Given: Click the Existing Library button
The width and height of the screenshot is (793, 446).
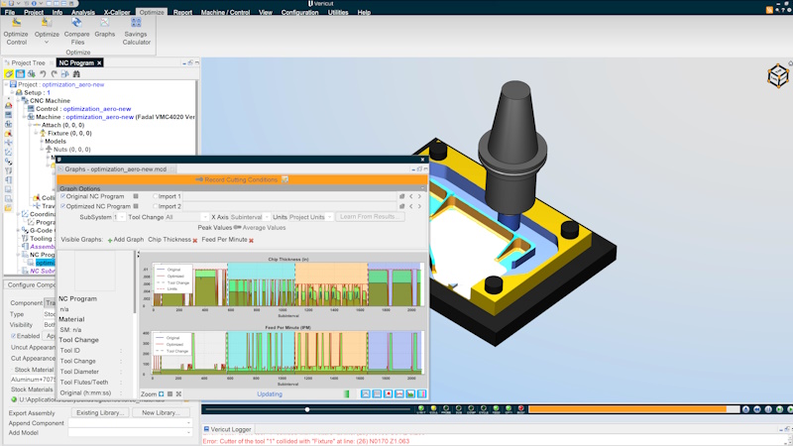Looking at the screenshot, I should coord(100,412).
